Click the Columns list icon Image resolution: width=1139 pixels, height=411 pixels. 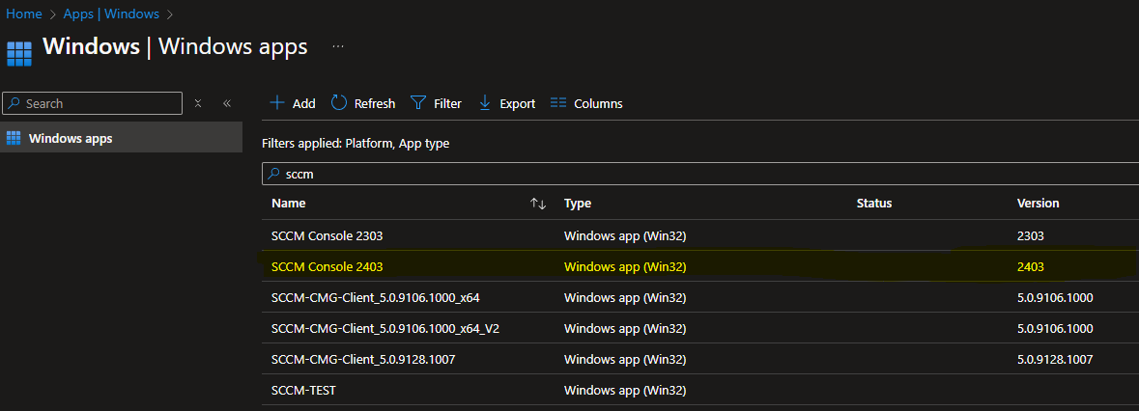[557, 103]
